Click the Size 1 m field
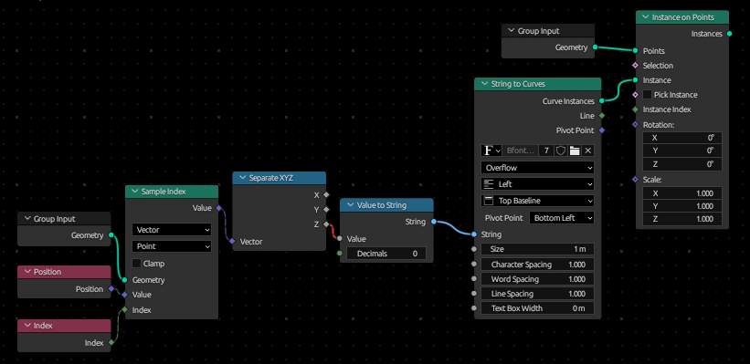This screenshot has width=750, height=364. click(538, 249)
